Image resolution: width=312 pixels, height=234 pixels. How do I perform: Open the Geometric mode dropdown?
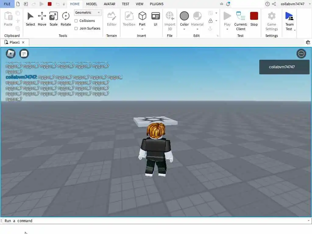(88, 12)
